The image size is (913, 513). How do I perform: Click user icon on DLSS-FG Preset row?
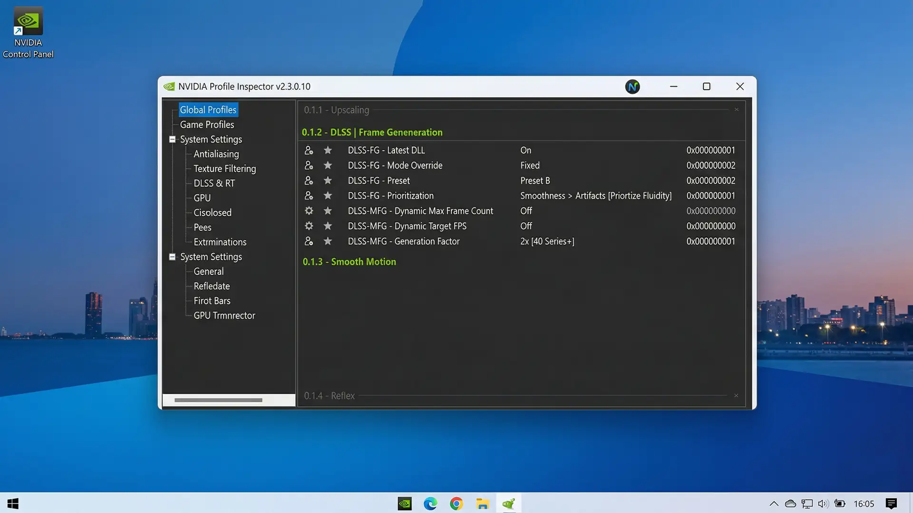coord(309,180)
